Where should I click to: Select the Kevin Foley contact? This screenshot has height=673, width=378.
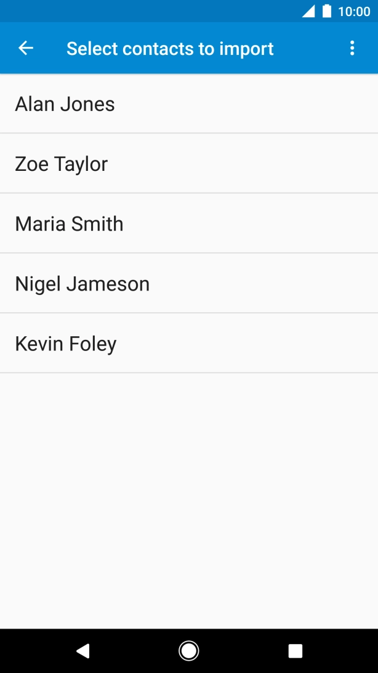(x=66, y=344)
